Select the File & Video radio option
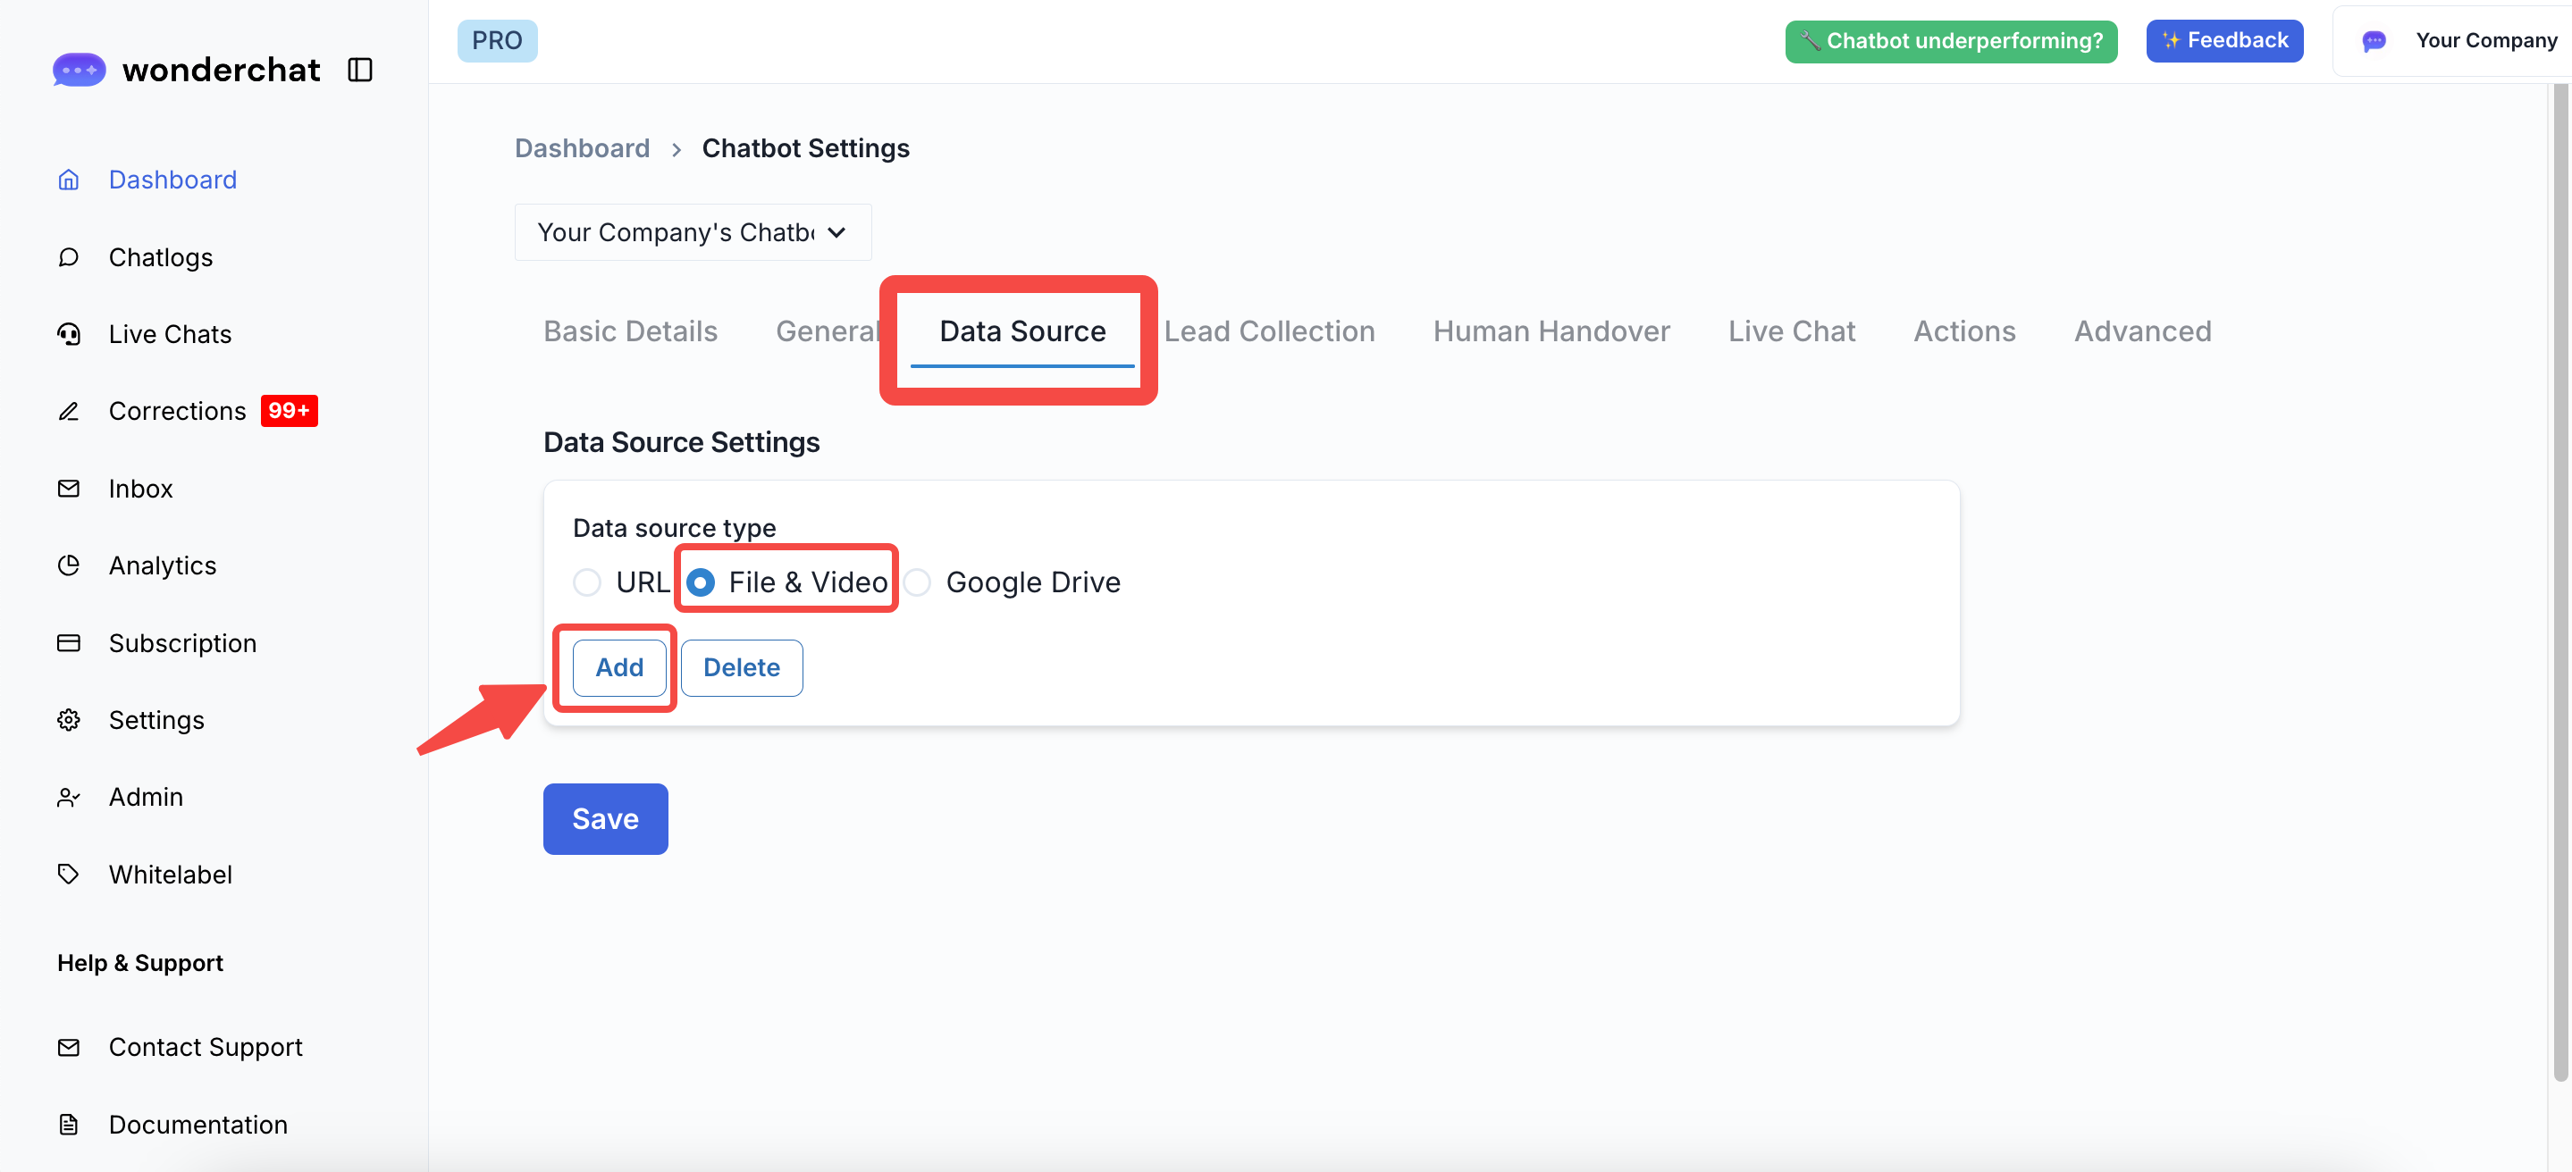 pos(701,582)
